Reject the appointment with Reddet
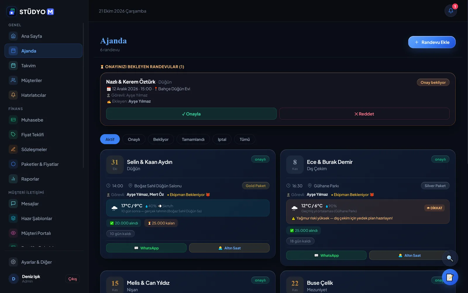This screenshot has width=468, height=293. click(x=364, y=114)
